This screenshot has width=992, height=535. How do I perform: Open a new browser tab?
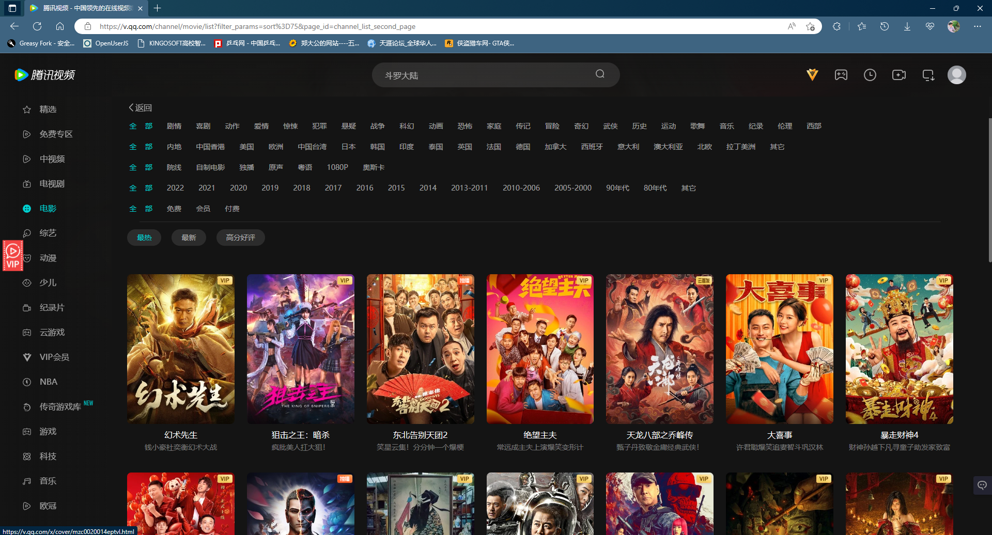click(x=158, y=8)
